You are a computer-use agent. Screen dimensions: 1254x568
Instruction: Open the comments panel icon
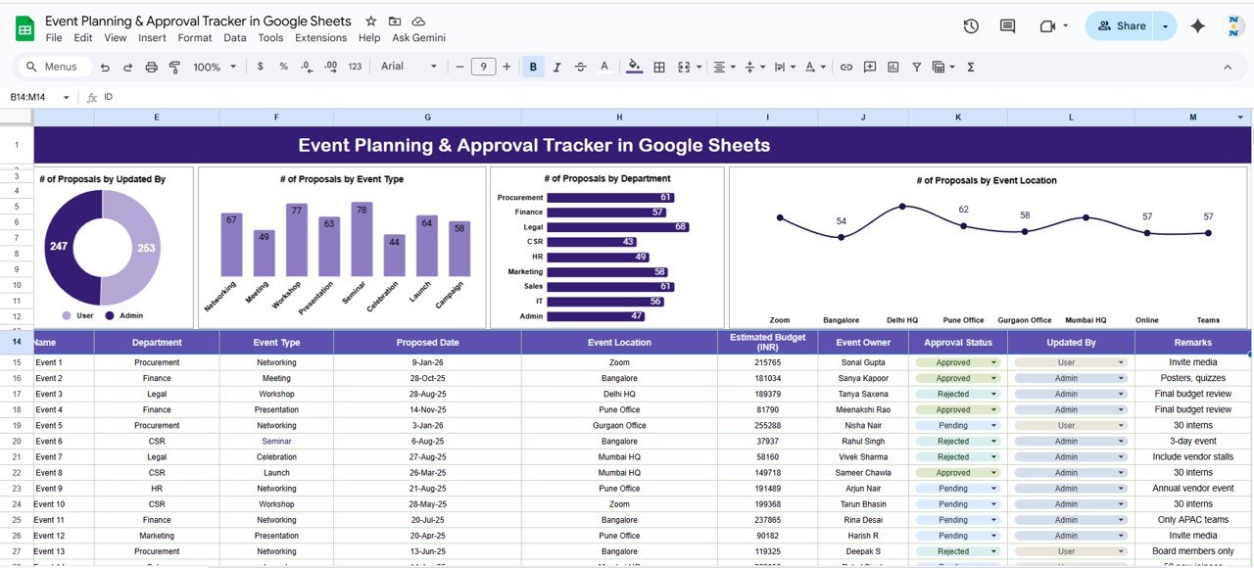click(x=1007, y=26)
